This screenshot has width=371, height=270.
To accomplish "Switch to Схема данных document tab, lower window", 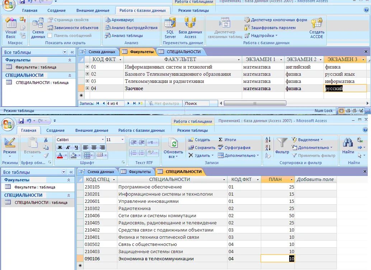I will 98,172.
